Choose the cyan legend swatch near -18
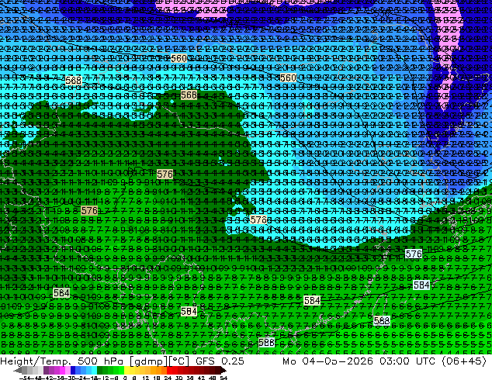This screenshot has width=492, height=380. (94, 370)
